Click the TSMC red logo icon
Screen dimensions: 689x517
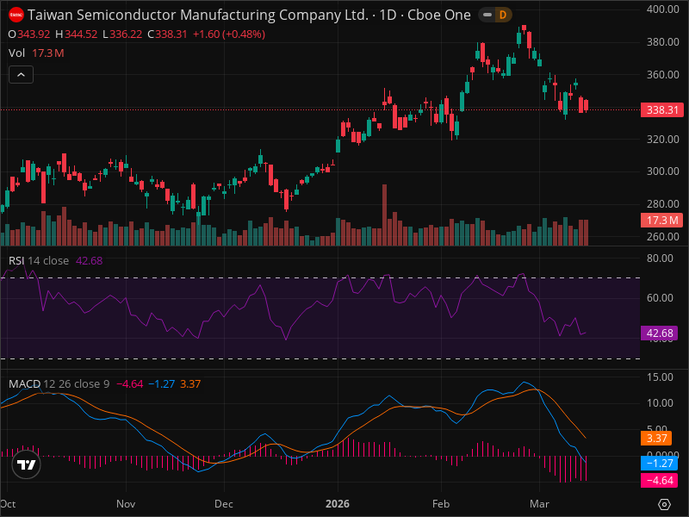coord(16,15)
